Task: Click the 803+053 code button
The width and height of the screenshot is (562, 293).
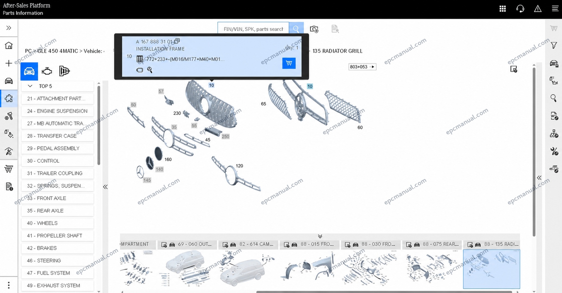Action: coord(362,67)
